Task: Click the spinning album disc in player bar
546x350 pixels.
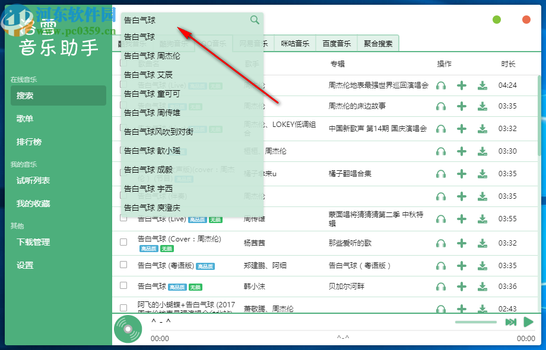Action: coord(126,328)
